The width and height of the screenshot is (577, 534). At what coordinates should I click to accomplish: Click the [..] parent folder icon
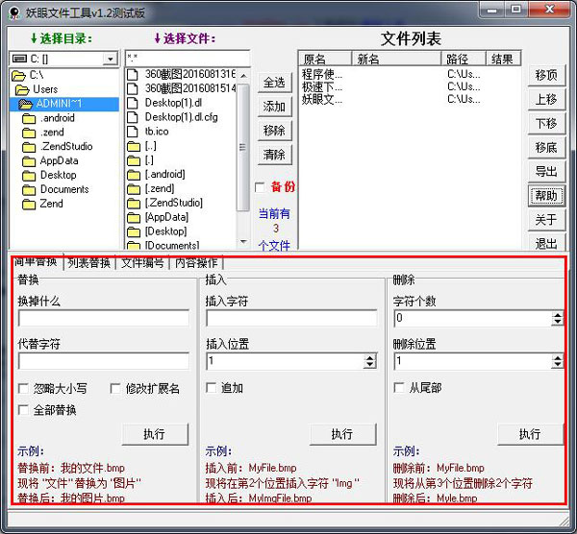[x=134, y=146]
